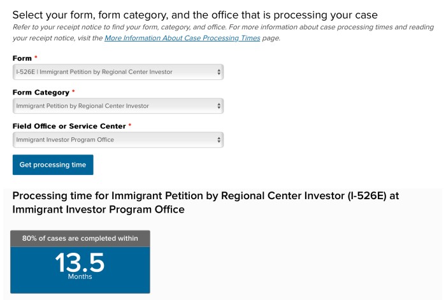
Task: Click the arrow icon on Immigrant Investor Program Office select
Action: (219, 140)
